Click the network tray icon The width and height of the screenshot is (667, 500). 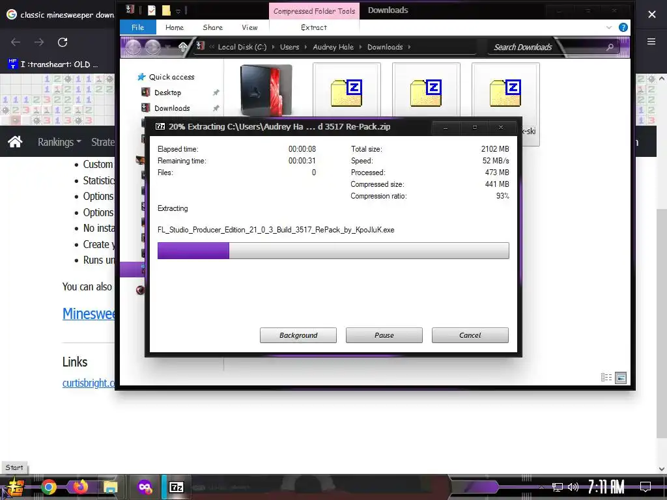558,487
